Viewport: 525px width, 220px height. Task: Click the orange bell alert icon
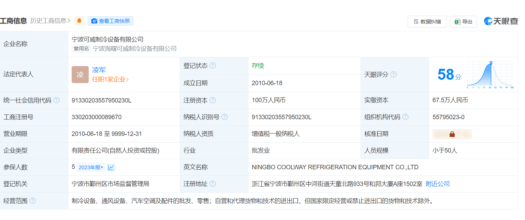pos(79,21)
